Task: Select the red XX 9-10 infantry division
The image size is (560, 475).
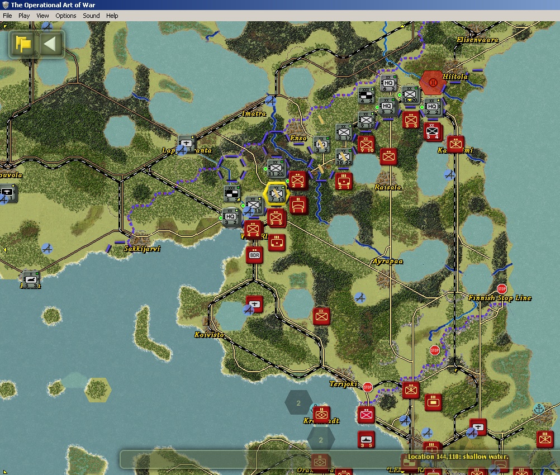Action: tap(367, 144)
